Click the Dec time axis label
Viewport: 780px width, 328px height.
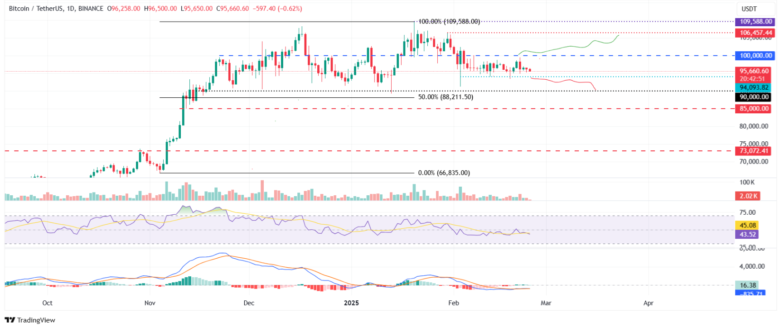coord(249,303)
